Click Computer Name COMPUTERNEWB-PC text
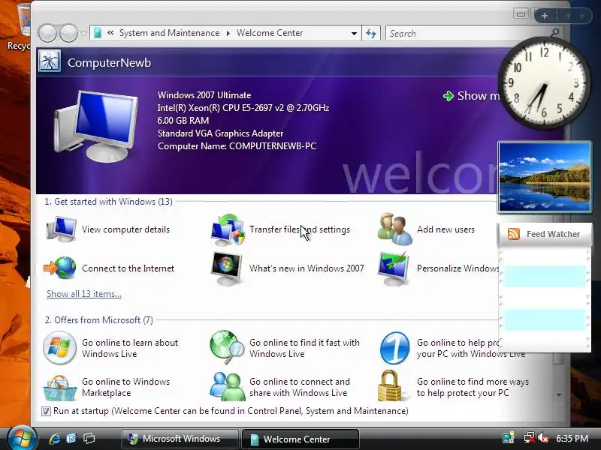This screenshot has height=450, width=601. click(x=237, y=145)
